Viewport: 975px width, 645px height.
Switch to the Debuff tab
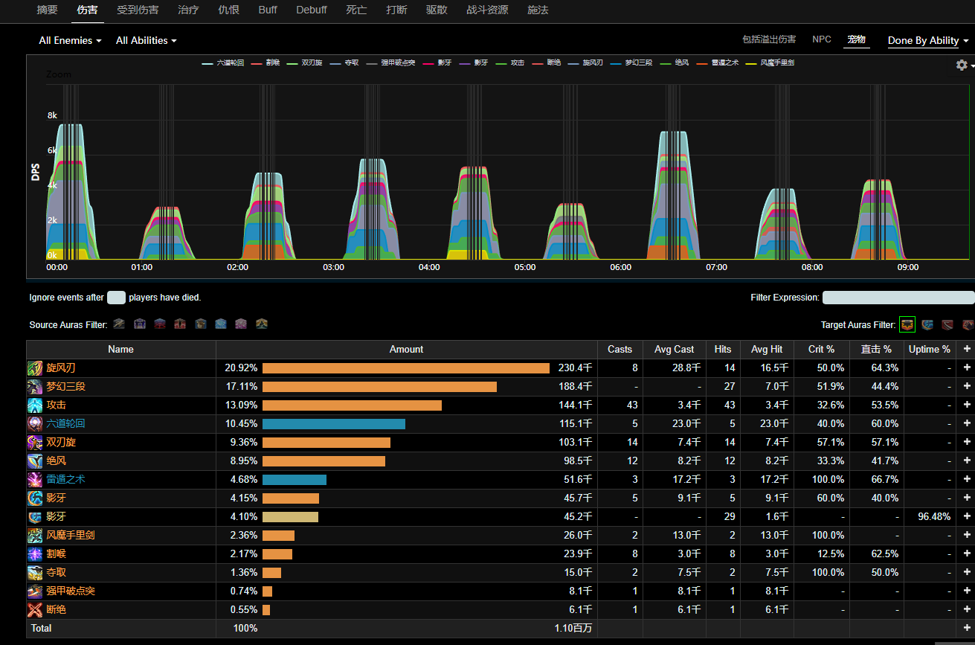pyautogui.click(x=311, y=10)
